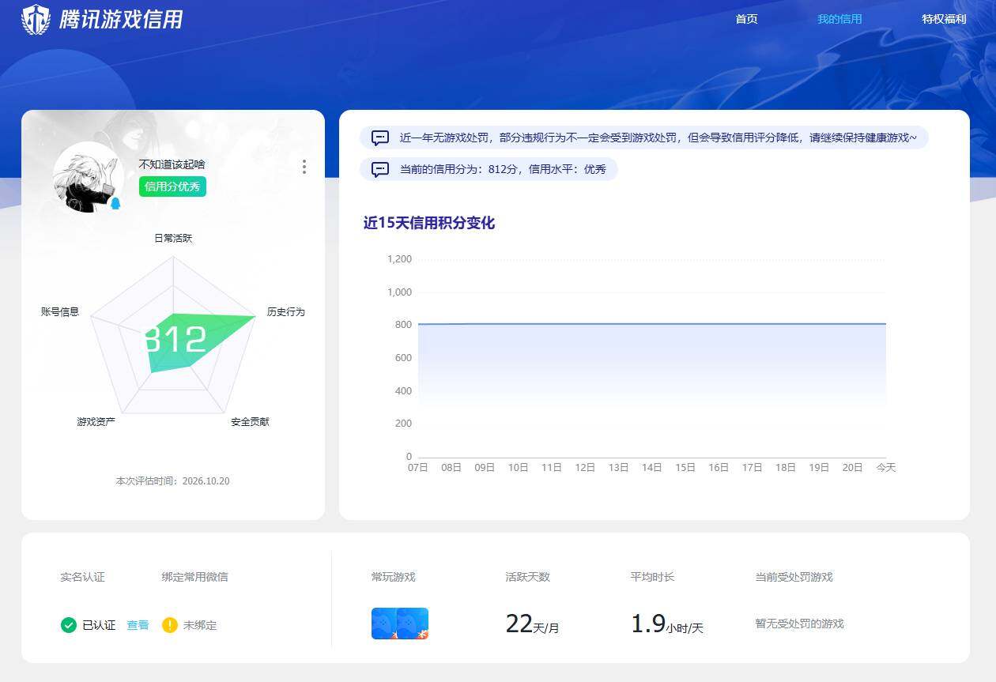The width and height of the screenshot is (996, 682).
Task: Click the 今天 point on chart axis
Action: coord(886,468)
